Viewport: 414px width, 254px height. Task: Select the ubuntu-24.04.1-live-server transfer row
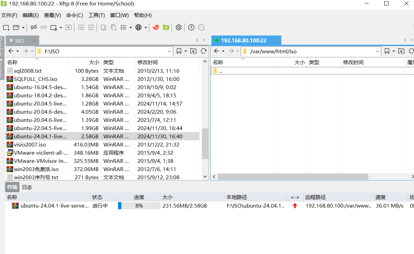[210, 206]
